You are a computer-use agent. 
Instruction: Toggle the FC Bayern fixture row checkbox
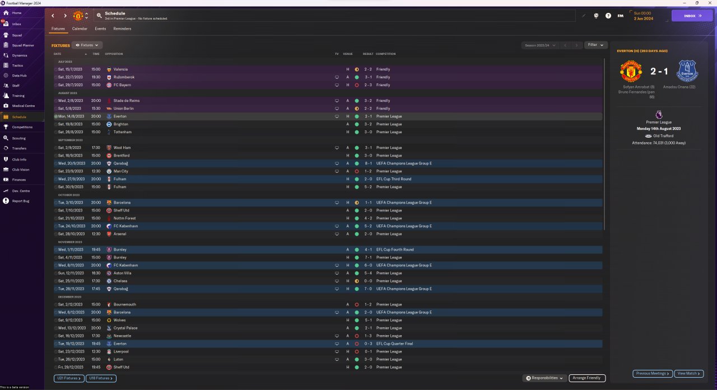click(x=56, y=85)
